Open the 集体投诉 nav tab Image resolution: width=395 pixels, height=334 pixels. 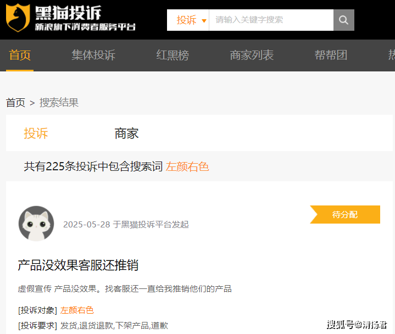pos(93,55)
